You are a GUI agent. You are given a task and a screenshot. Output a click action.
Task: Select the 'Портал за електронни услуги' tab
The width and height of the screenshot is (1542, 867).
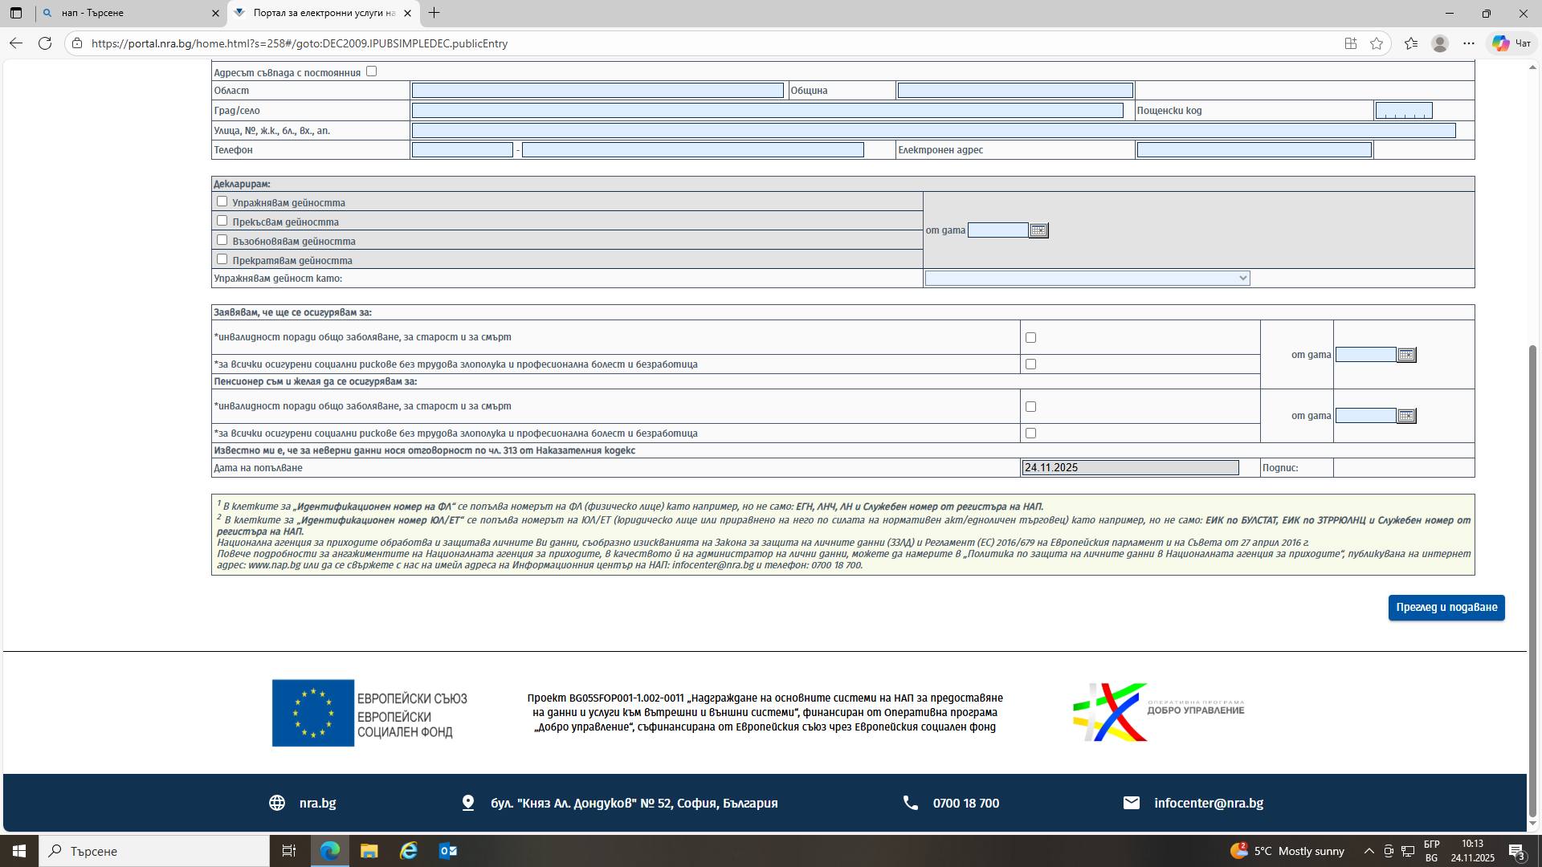pos(324,14)
